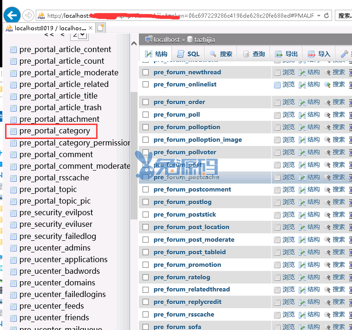Open the SQL tab
The width and height of the screenshot is (352, 330).
[x=188, y=54]
